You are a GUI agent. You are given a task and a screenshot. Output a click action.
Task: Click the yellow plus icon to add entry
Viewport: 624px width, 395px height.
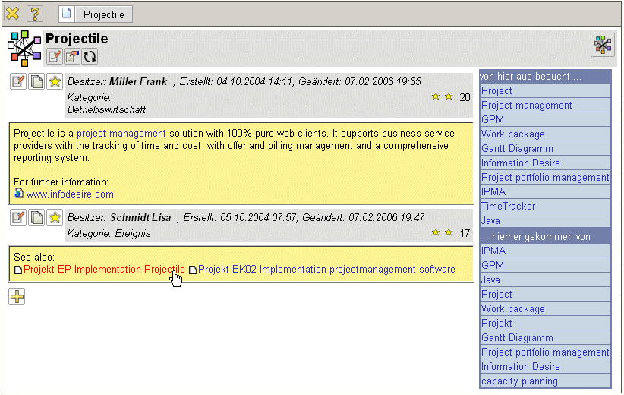[x=17, y=296]
